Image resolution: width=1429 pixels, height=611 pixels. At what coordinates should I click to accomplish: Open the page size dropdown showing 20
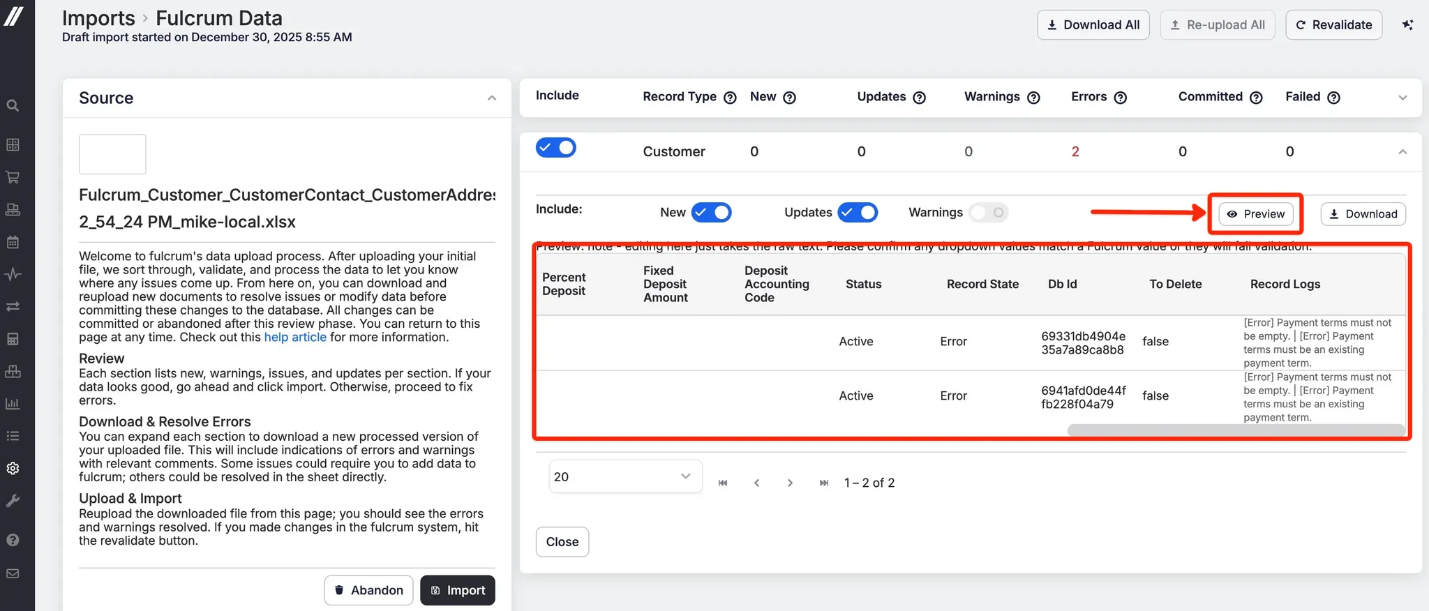click(x=625, y=476)
